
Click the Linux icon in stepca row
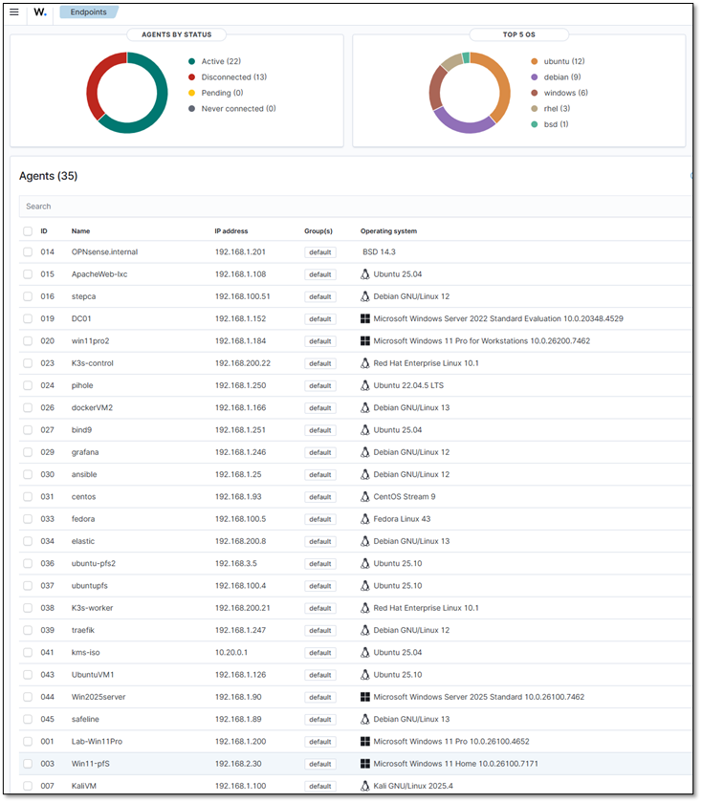tap(364, 296)
